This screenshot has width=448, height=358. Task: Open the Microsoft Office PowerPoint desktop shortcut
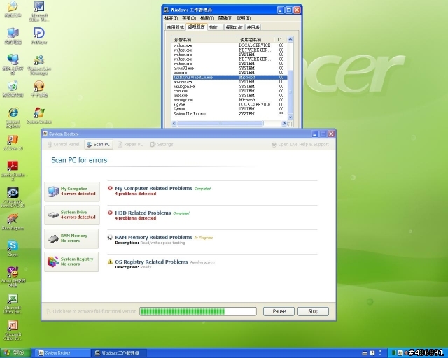pos(13,330)
